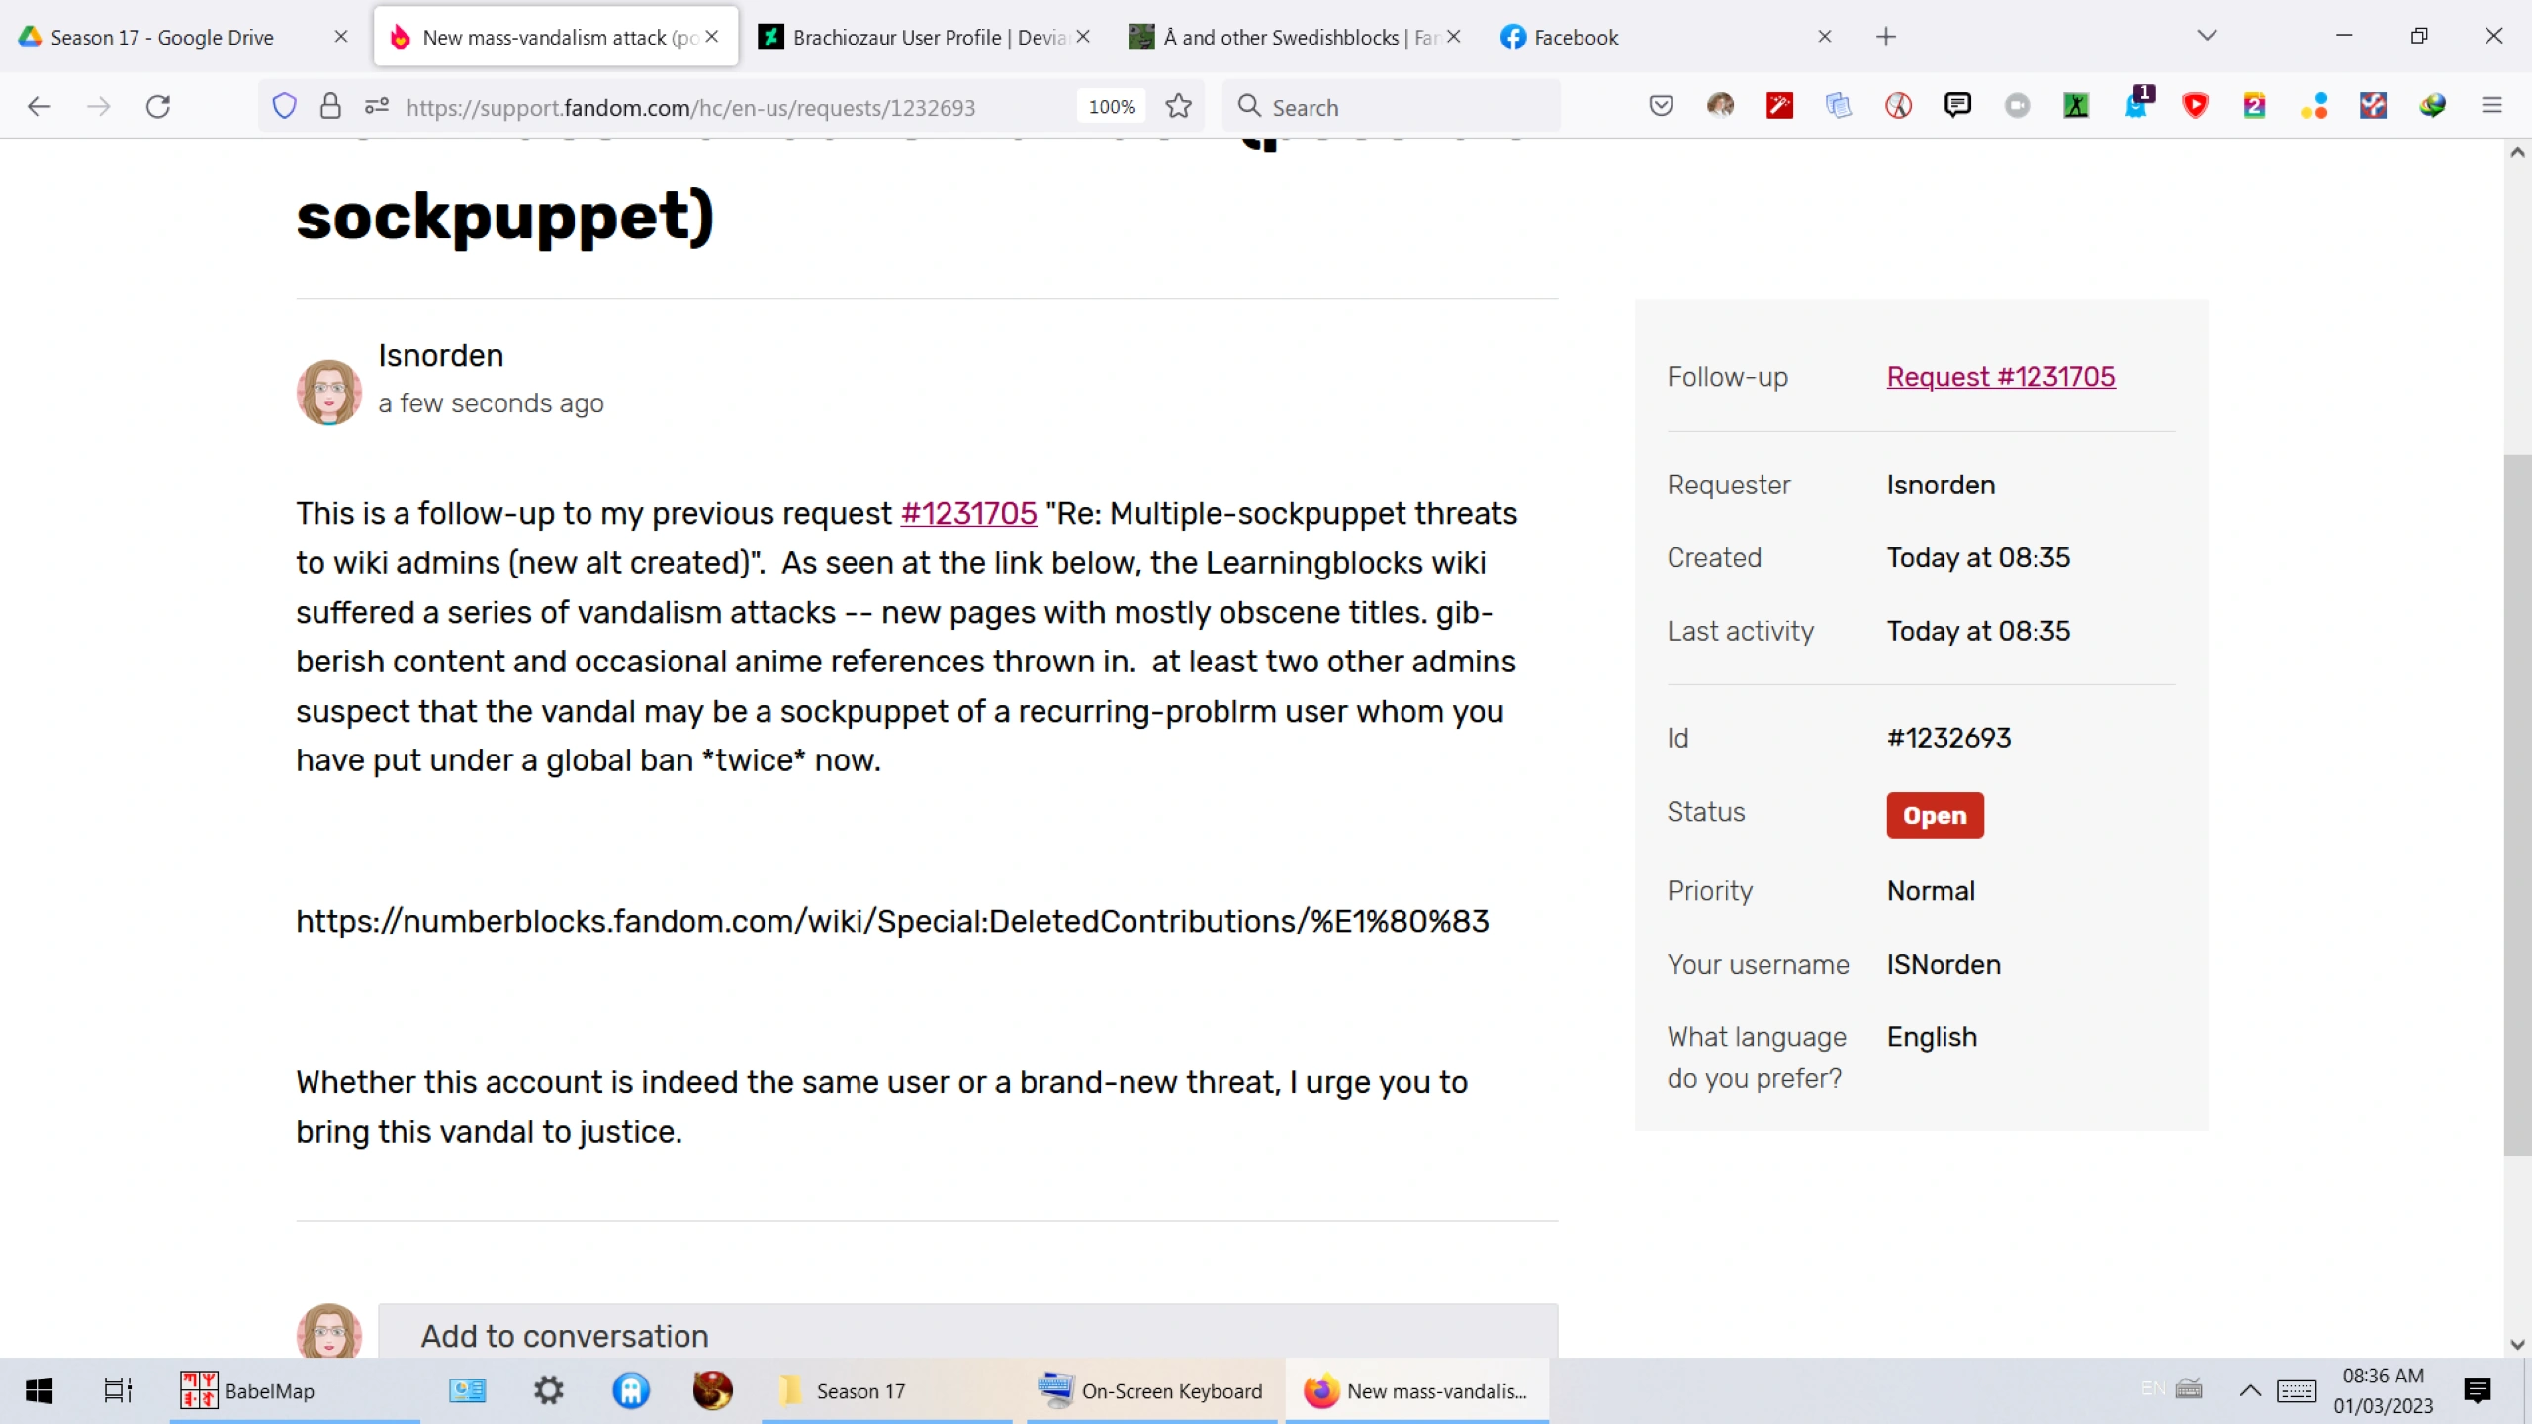This screenshot has height=1424, width=2532.
Task: Switch to the Season 17 Google Drive tab
Action: pyautogui.click(x=163, y=38)
